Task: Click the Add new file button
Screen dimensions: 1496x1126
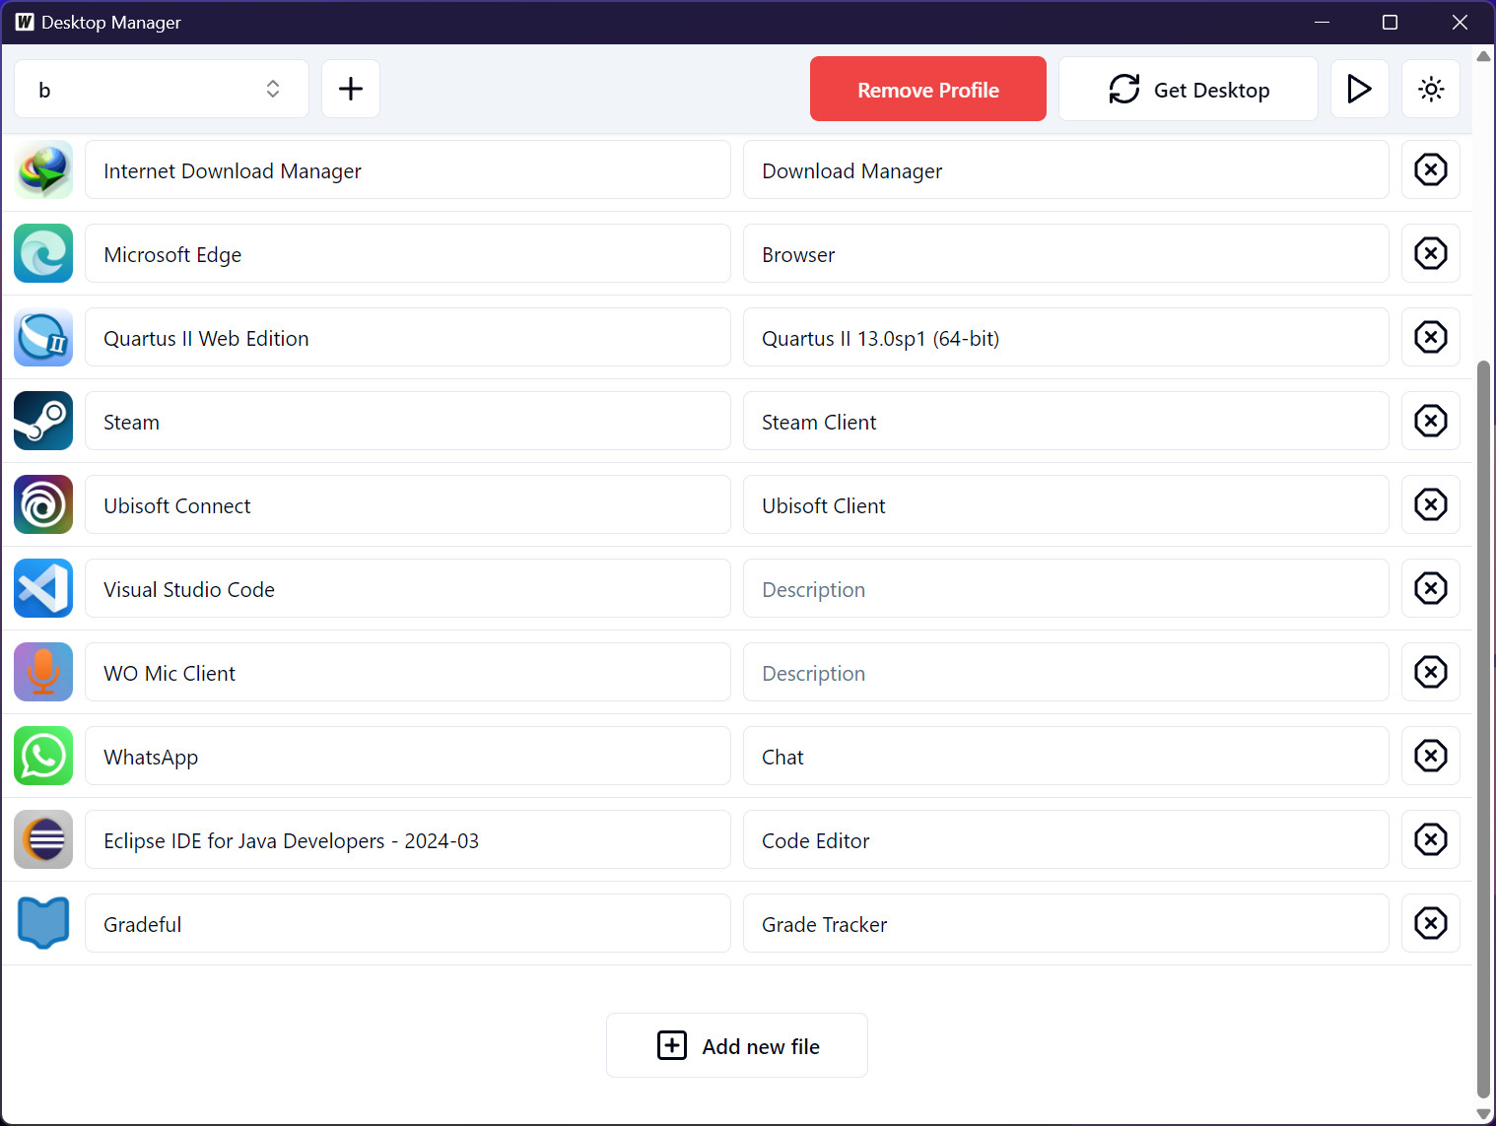Action: [737, 1045]
